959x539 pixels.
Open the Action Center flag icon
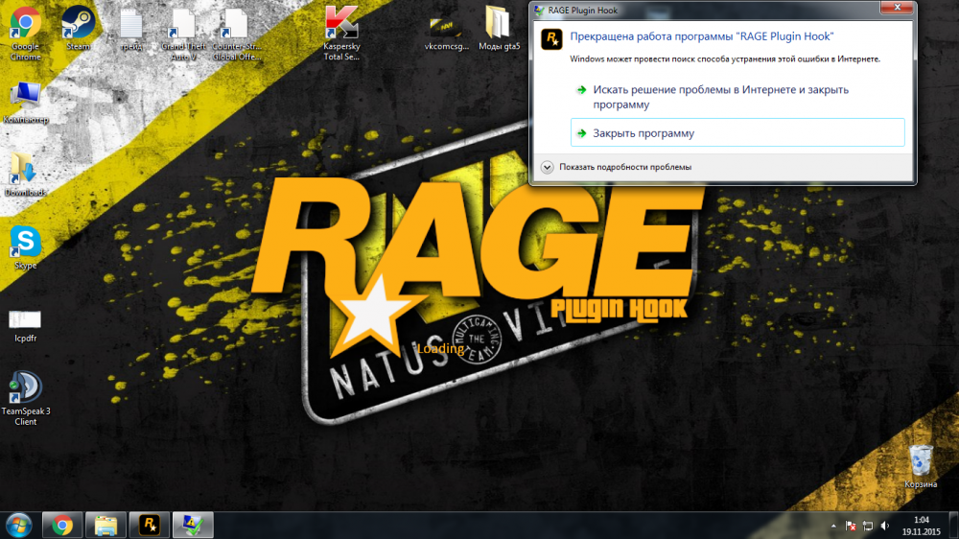pyautogui.click(x=850, y=526)
